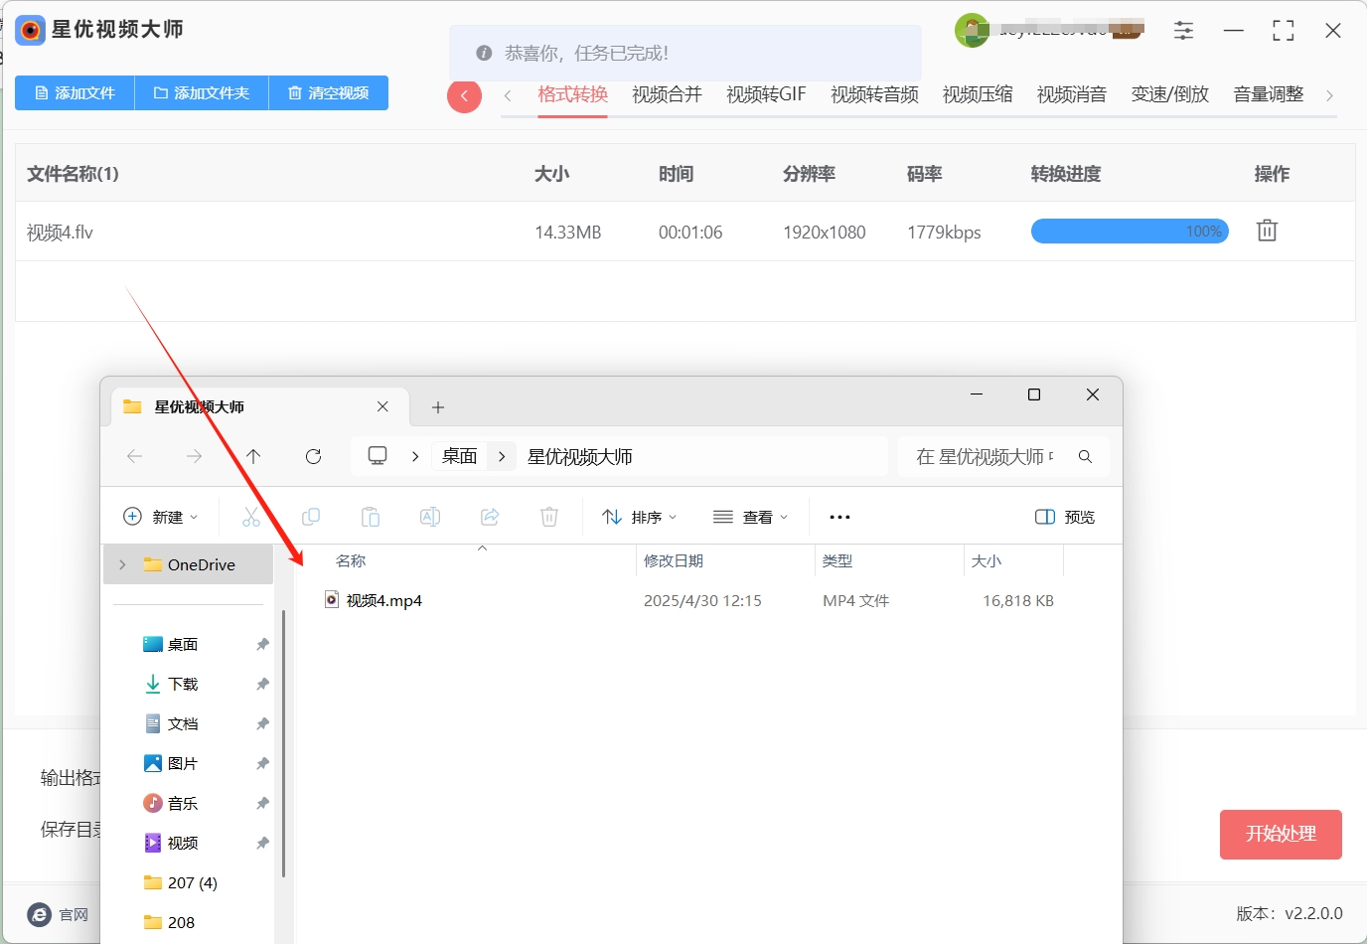Screen dimensions: 1367x944
Task: Toggle the 预览 pane
Action: (x=1065, y=517)
